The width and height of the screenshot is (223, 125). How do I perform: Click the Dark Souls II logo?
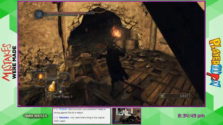pos(36,116)
